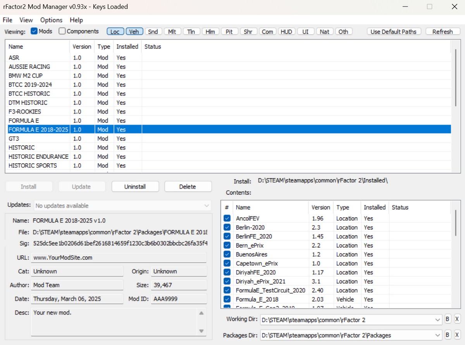Screen dimensions: 465x345
Task: Enable the HUD component filter
Action: (x=286, y=32)
